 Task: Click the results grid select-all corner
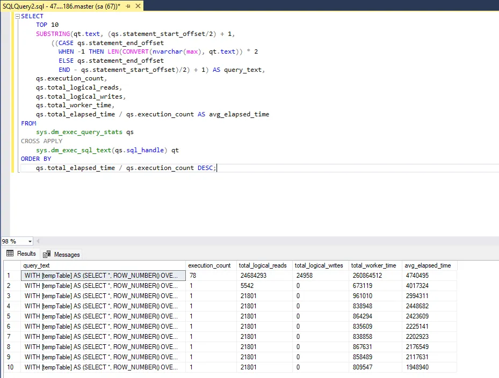tap(12, 265)
